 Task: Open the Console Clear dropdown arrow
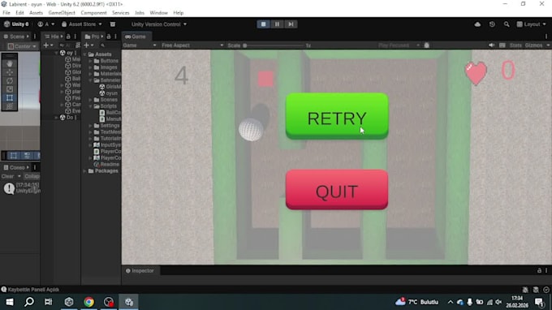(x=19, y=176)
